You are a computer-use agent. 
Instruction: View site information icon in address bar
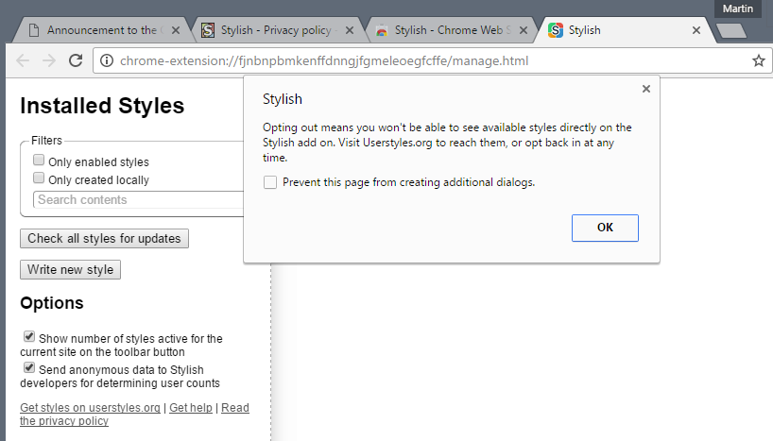tap(107, 60)
